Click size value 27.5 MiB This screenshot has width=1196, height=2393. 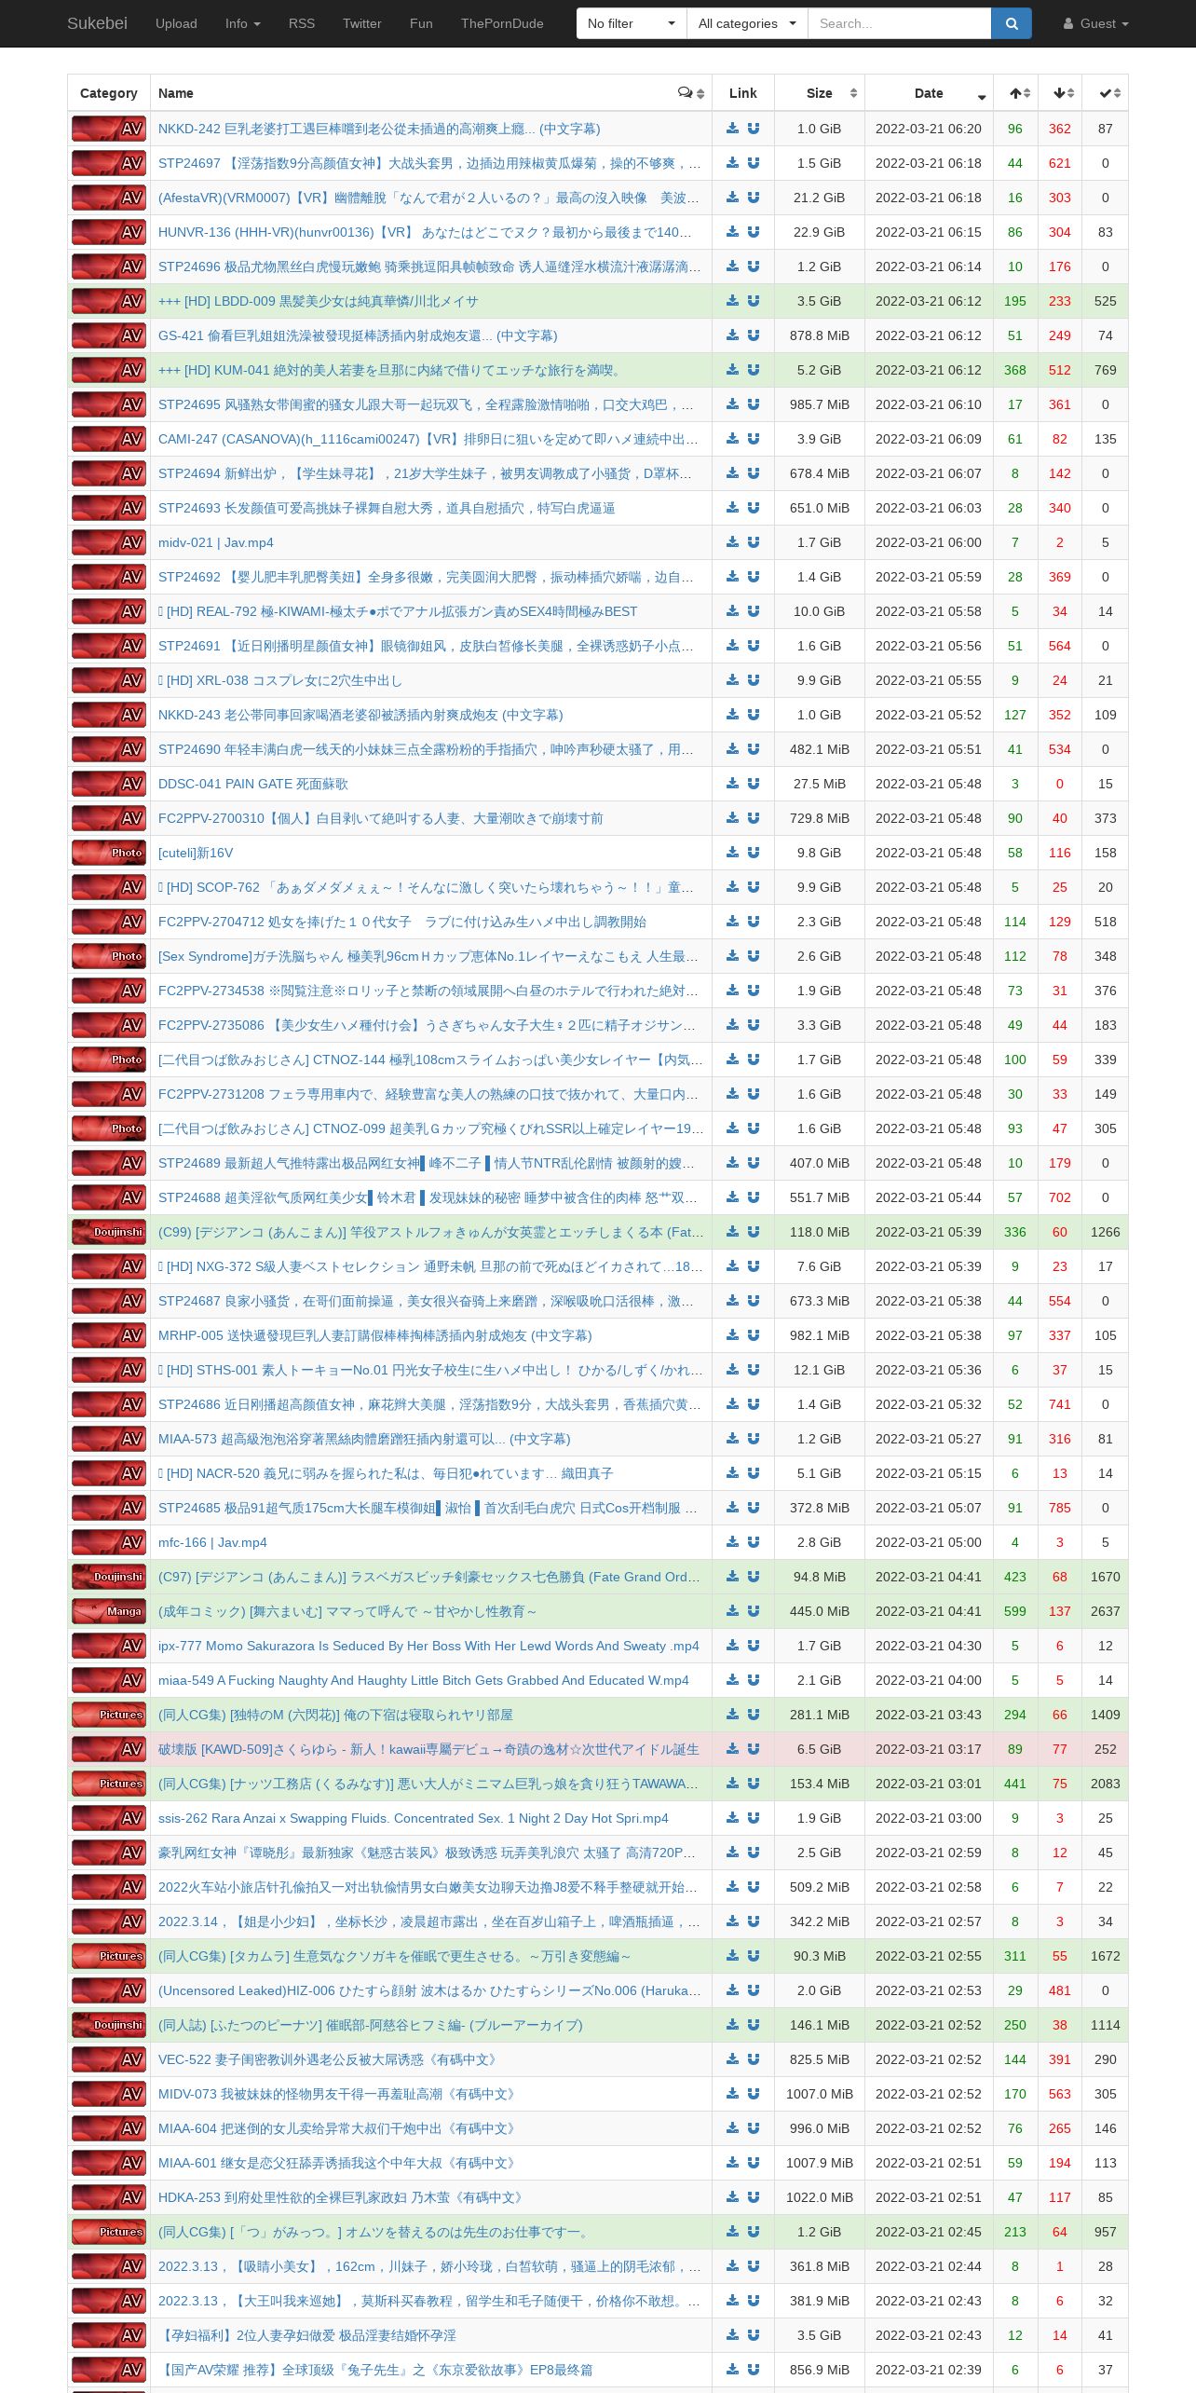click(x=820, y=784)
